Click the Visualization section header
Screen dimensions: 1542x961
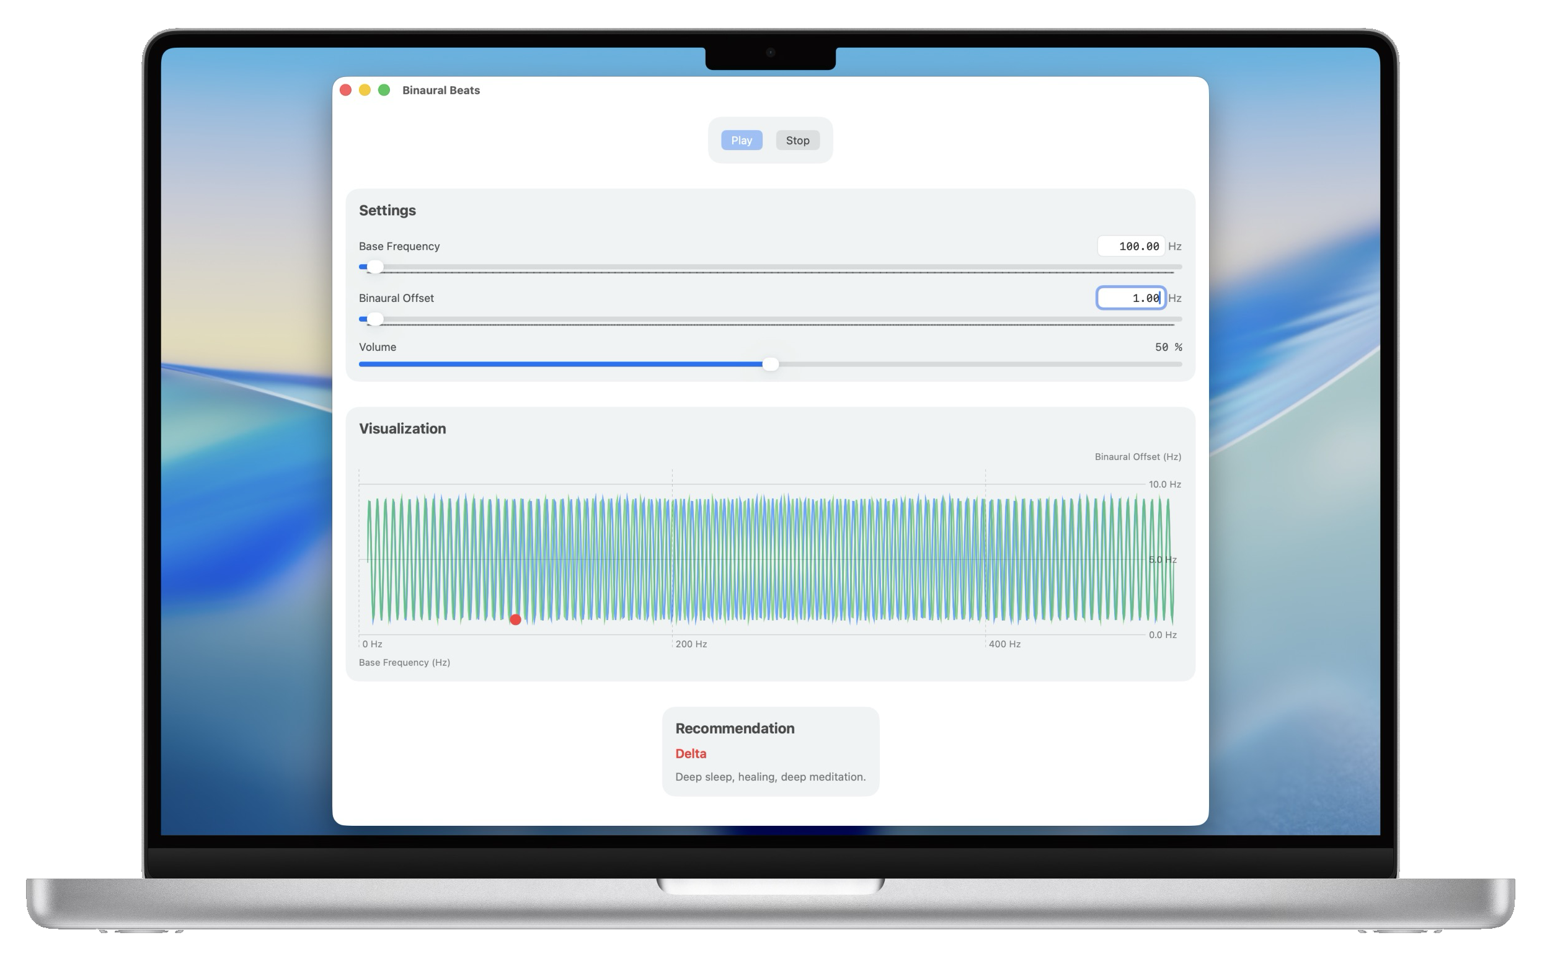point(402,428)
